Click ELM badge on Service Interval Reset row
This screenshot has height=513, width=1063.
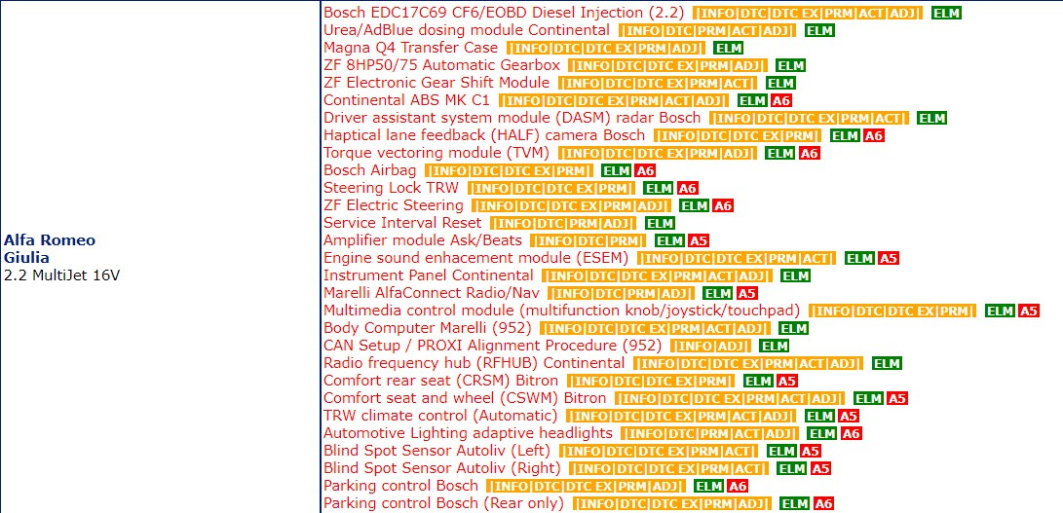tap(660, 224)
